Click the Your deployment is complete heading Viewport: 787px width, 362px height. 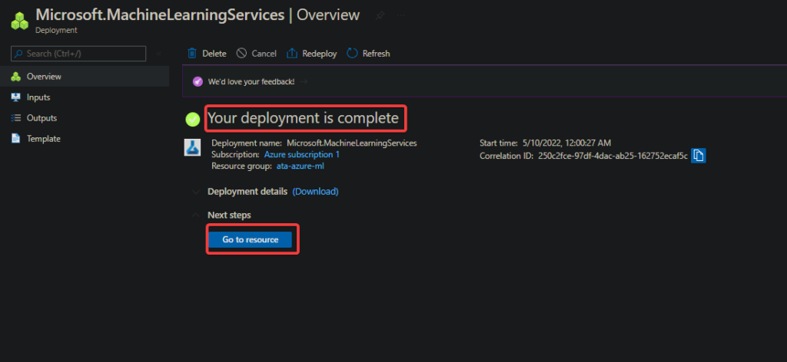pyautogui.click(x=303, y=118)
